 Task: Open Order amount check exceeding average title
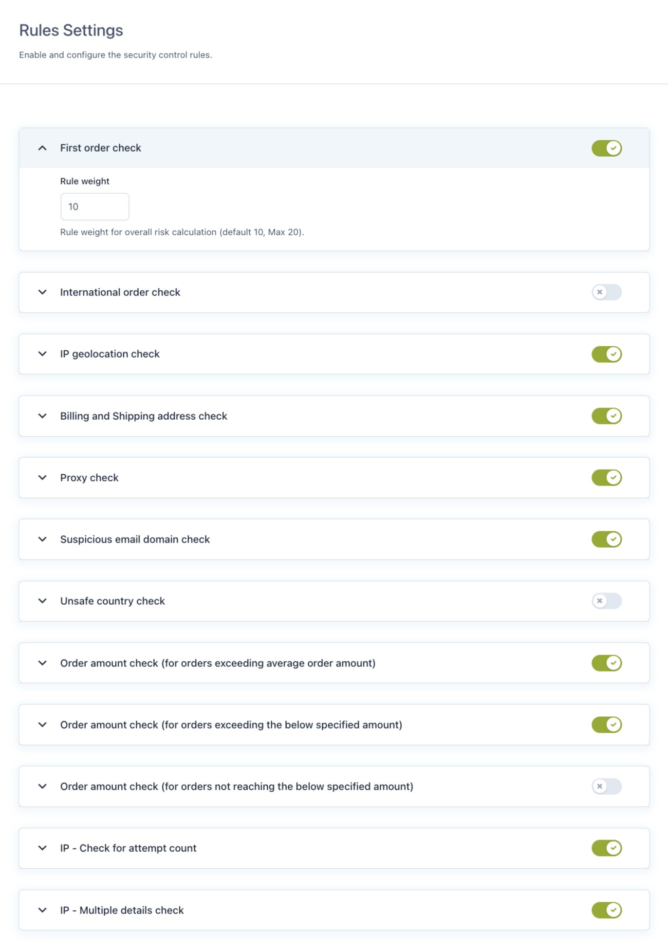tap(217, 663)
